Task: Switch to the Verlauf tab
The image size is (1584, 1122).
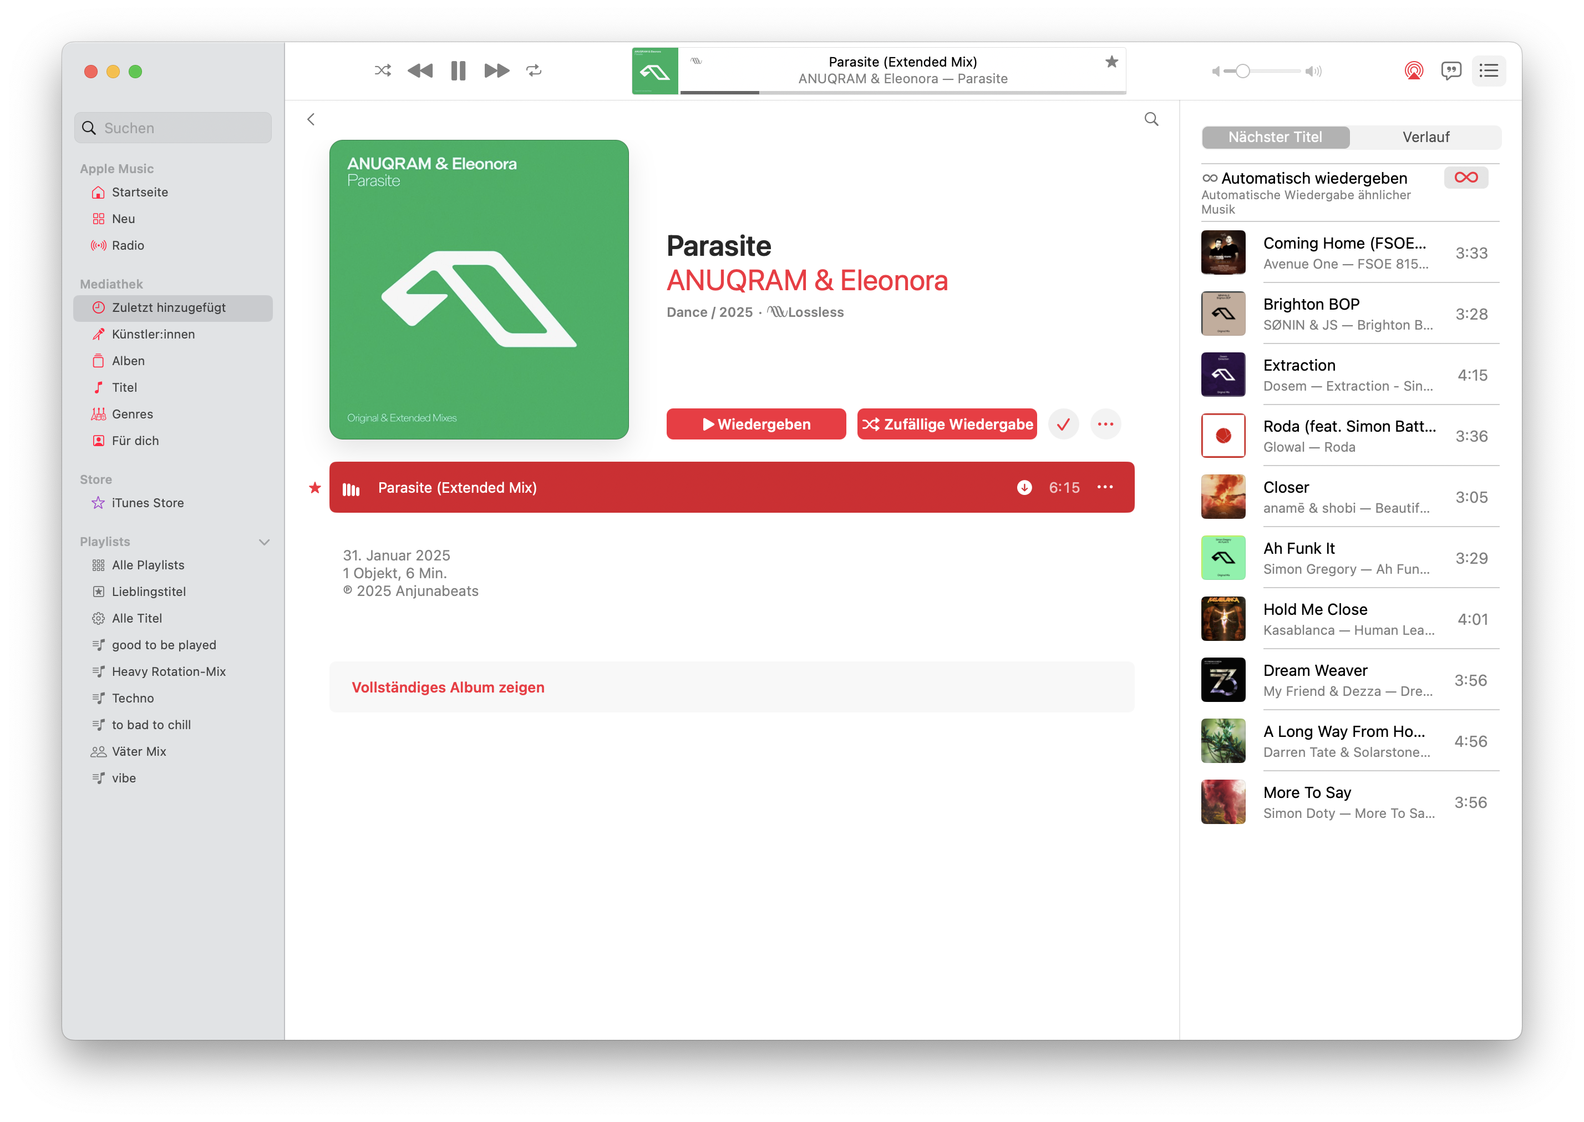Action: tap(1425, 138)
